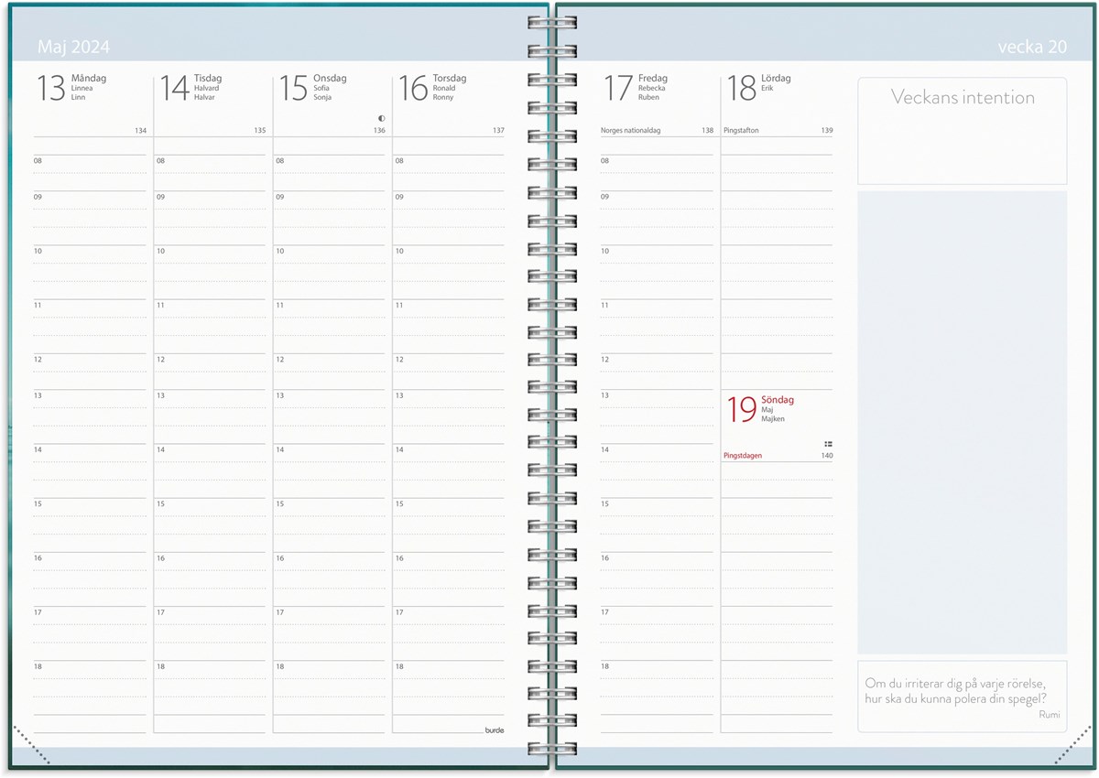Click the Norges nationaldag label on Friday
Screen dimensions: 1099x778
634,131
